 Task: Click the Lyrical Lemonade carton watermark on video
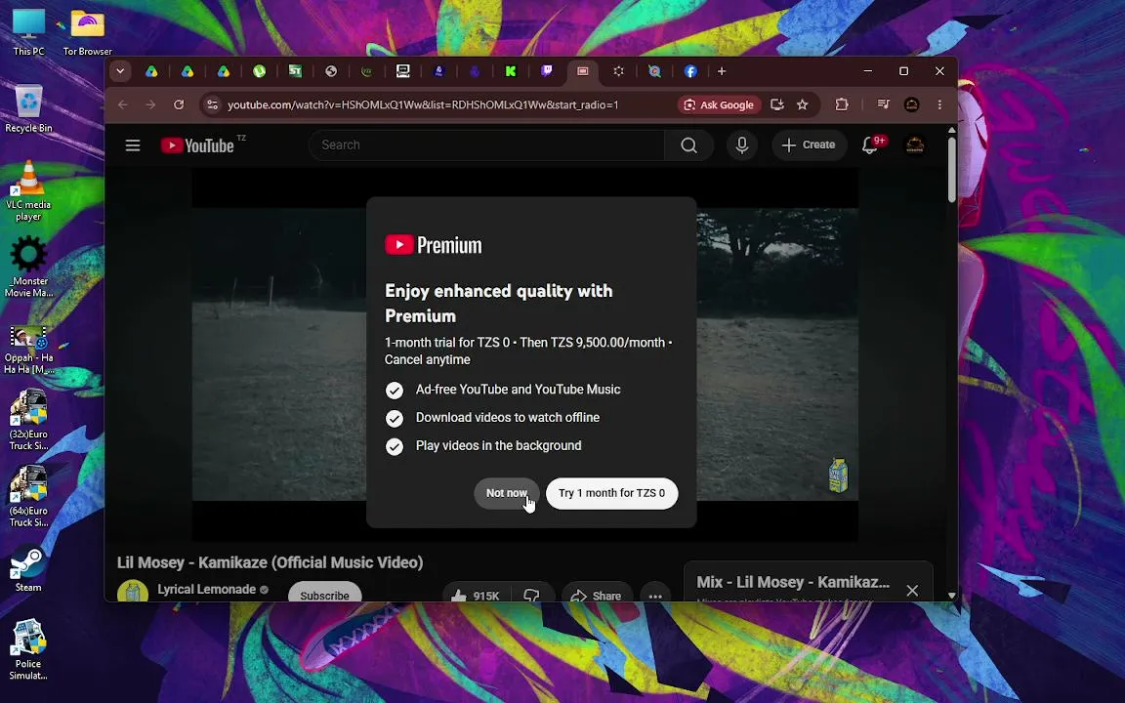838,475
